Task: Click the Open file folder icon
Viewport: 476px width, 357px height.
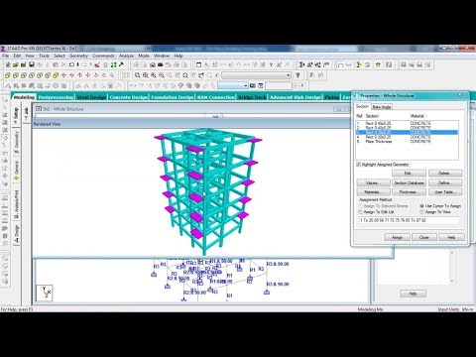Action: point(16,64)
